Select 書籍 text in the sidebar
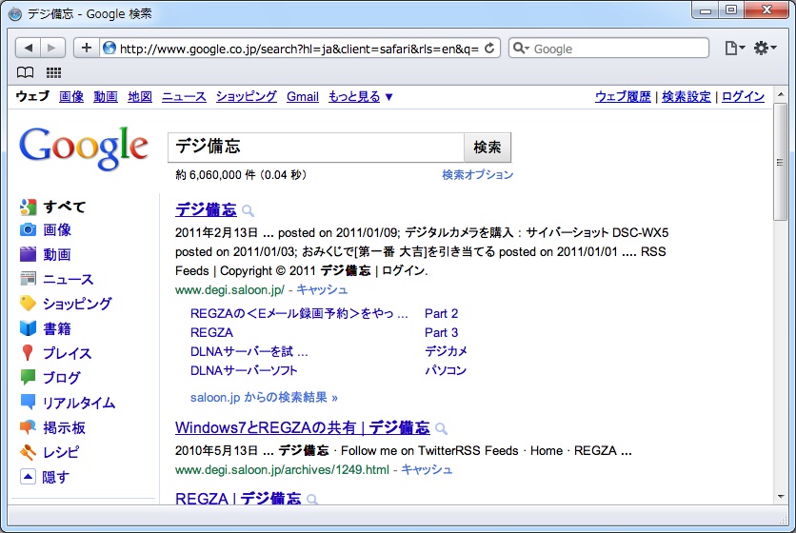This screenshot has width=796, height=533. click(x=57, y=328)
